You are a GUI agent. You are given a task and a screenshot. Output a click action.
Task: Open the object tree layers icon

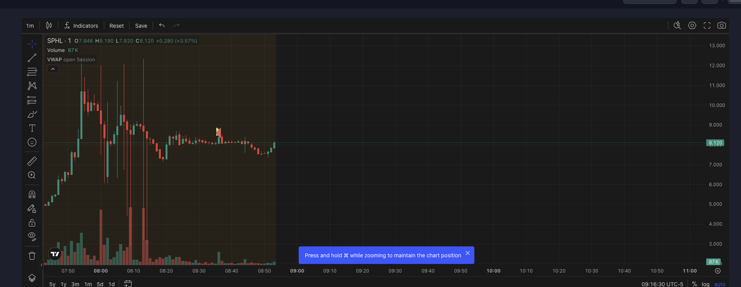[x=32, y=278]
